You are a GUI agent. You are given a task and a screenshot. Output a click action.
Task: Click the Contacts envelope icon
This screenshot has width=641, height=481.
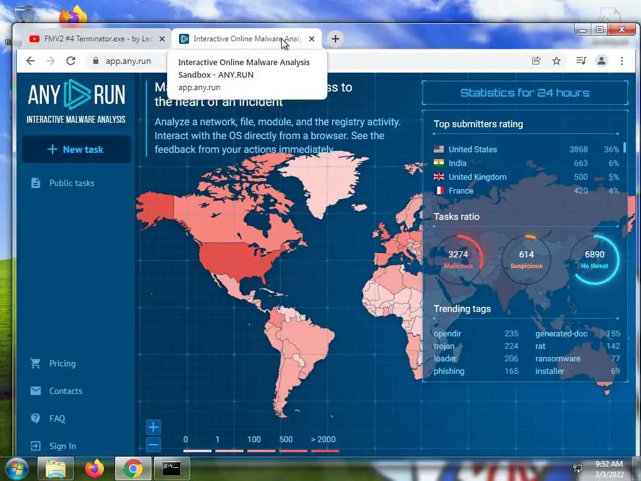click(36, 391)
